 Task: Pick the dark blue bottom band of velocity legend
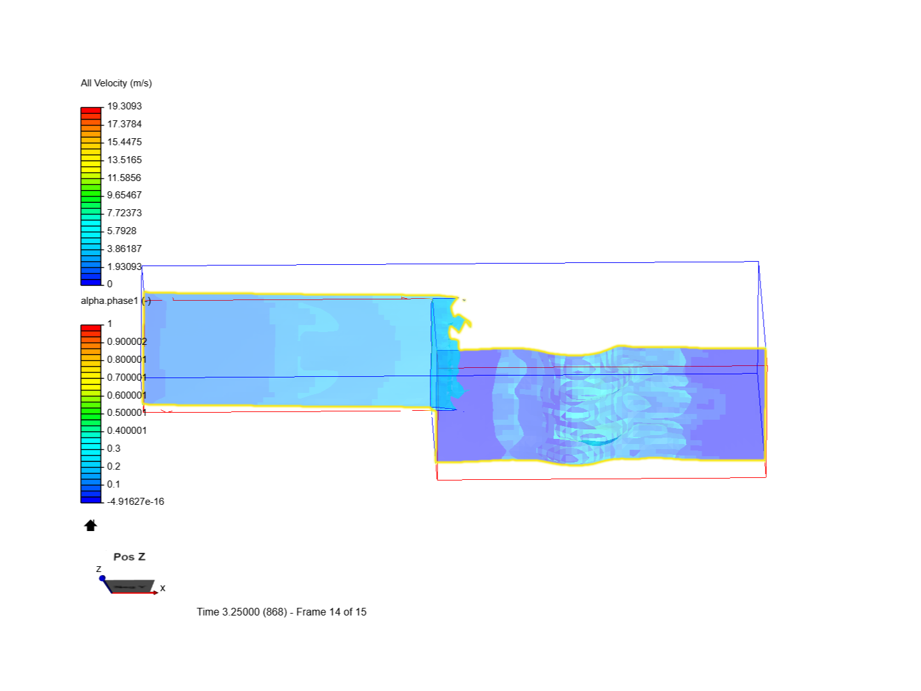tap(91, 282)
